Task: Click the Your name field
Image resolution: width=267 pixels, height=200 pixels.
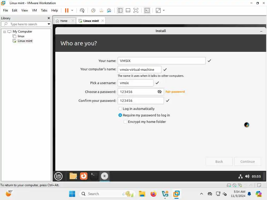Action: coord(161,61)
